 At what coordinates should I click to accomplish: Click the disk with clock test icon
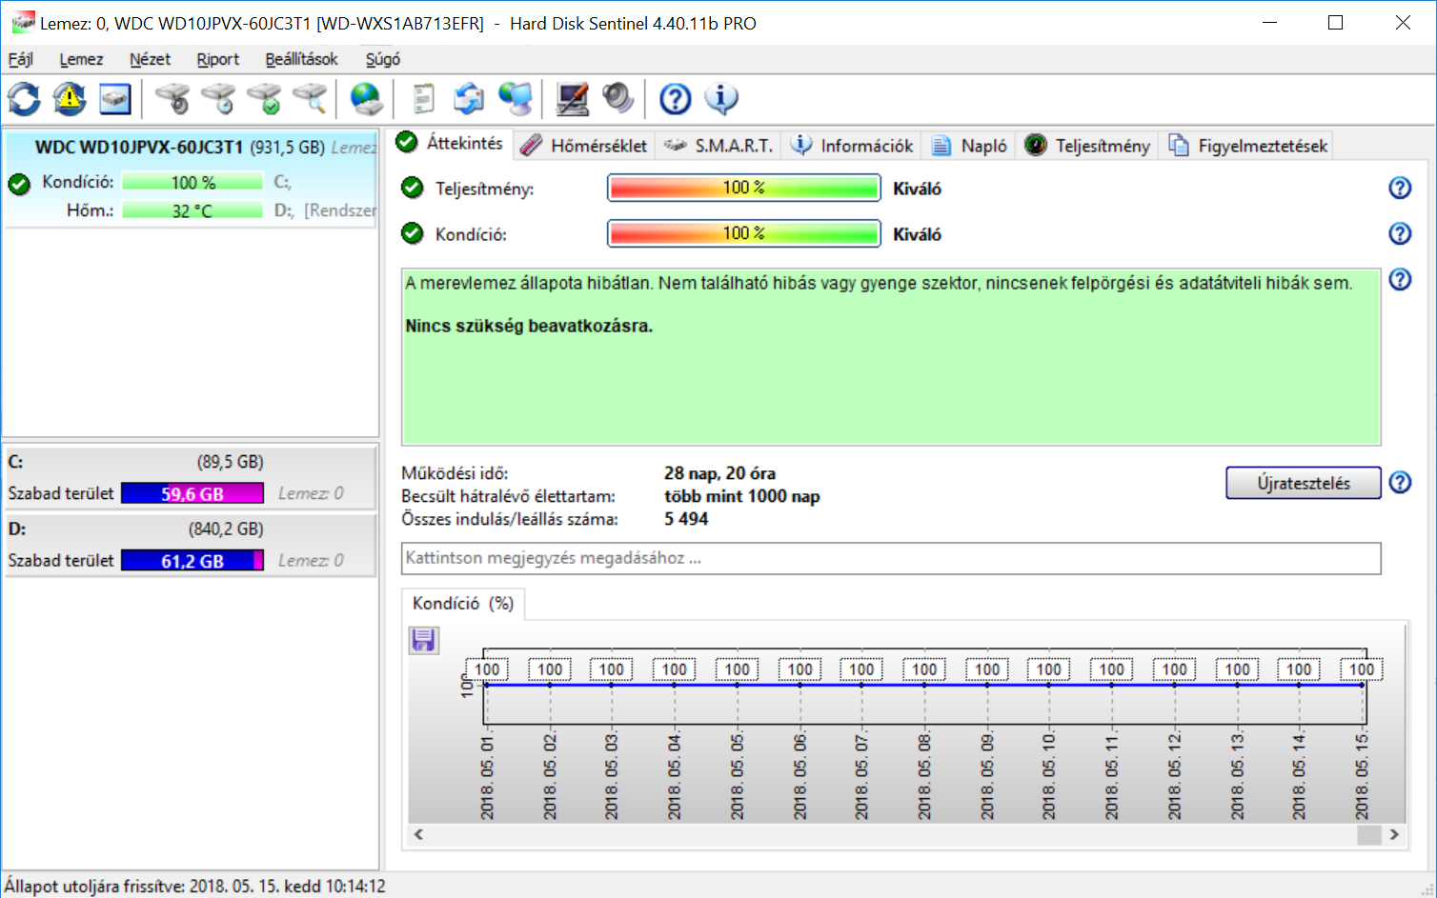[218, 98]
